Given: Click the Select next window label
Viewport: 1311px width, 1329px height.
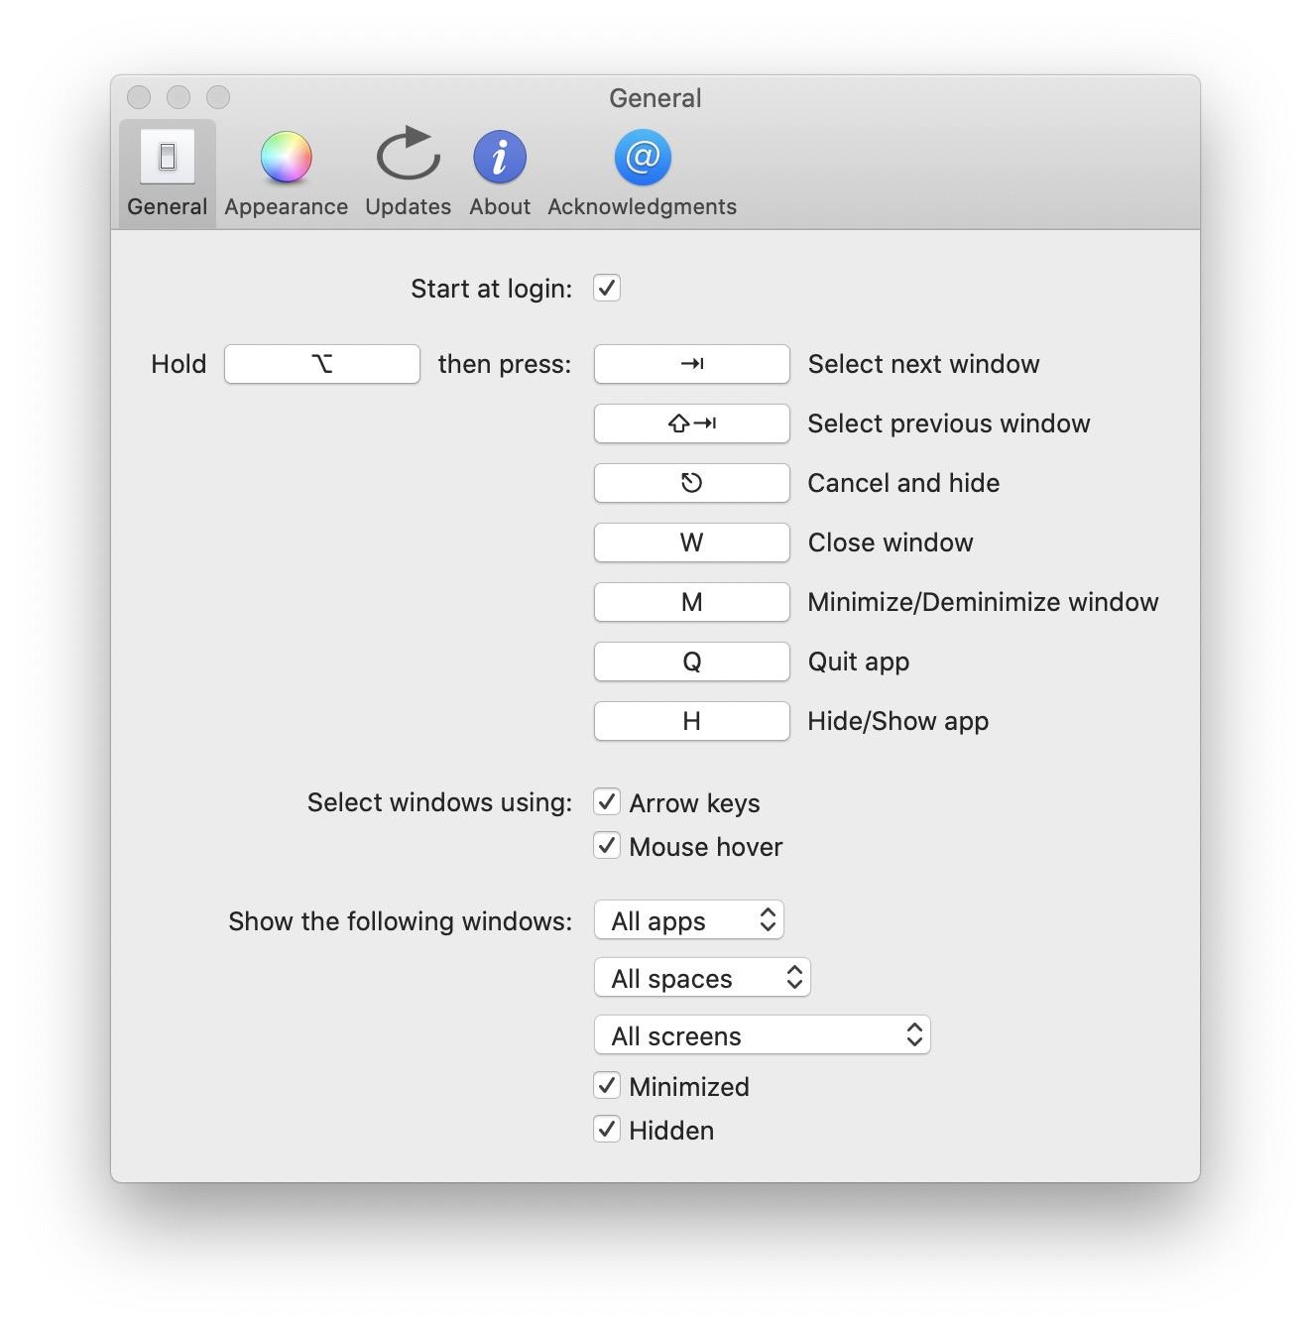Looking at the screenshot, I should click(923, 364).
